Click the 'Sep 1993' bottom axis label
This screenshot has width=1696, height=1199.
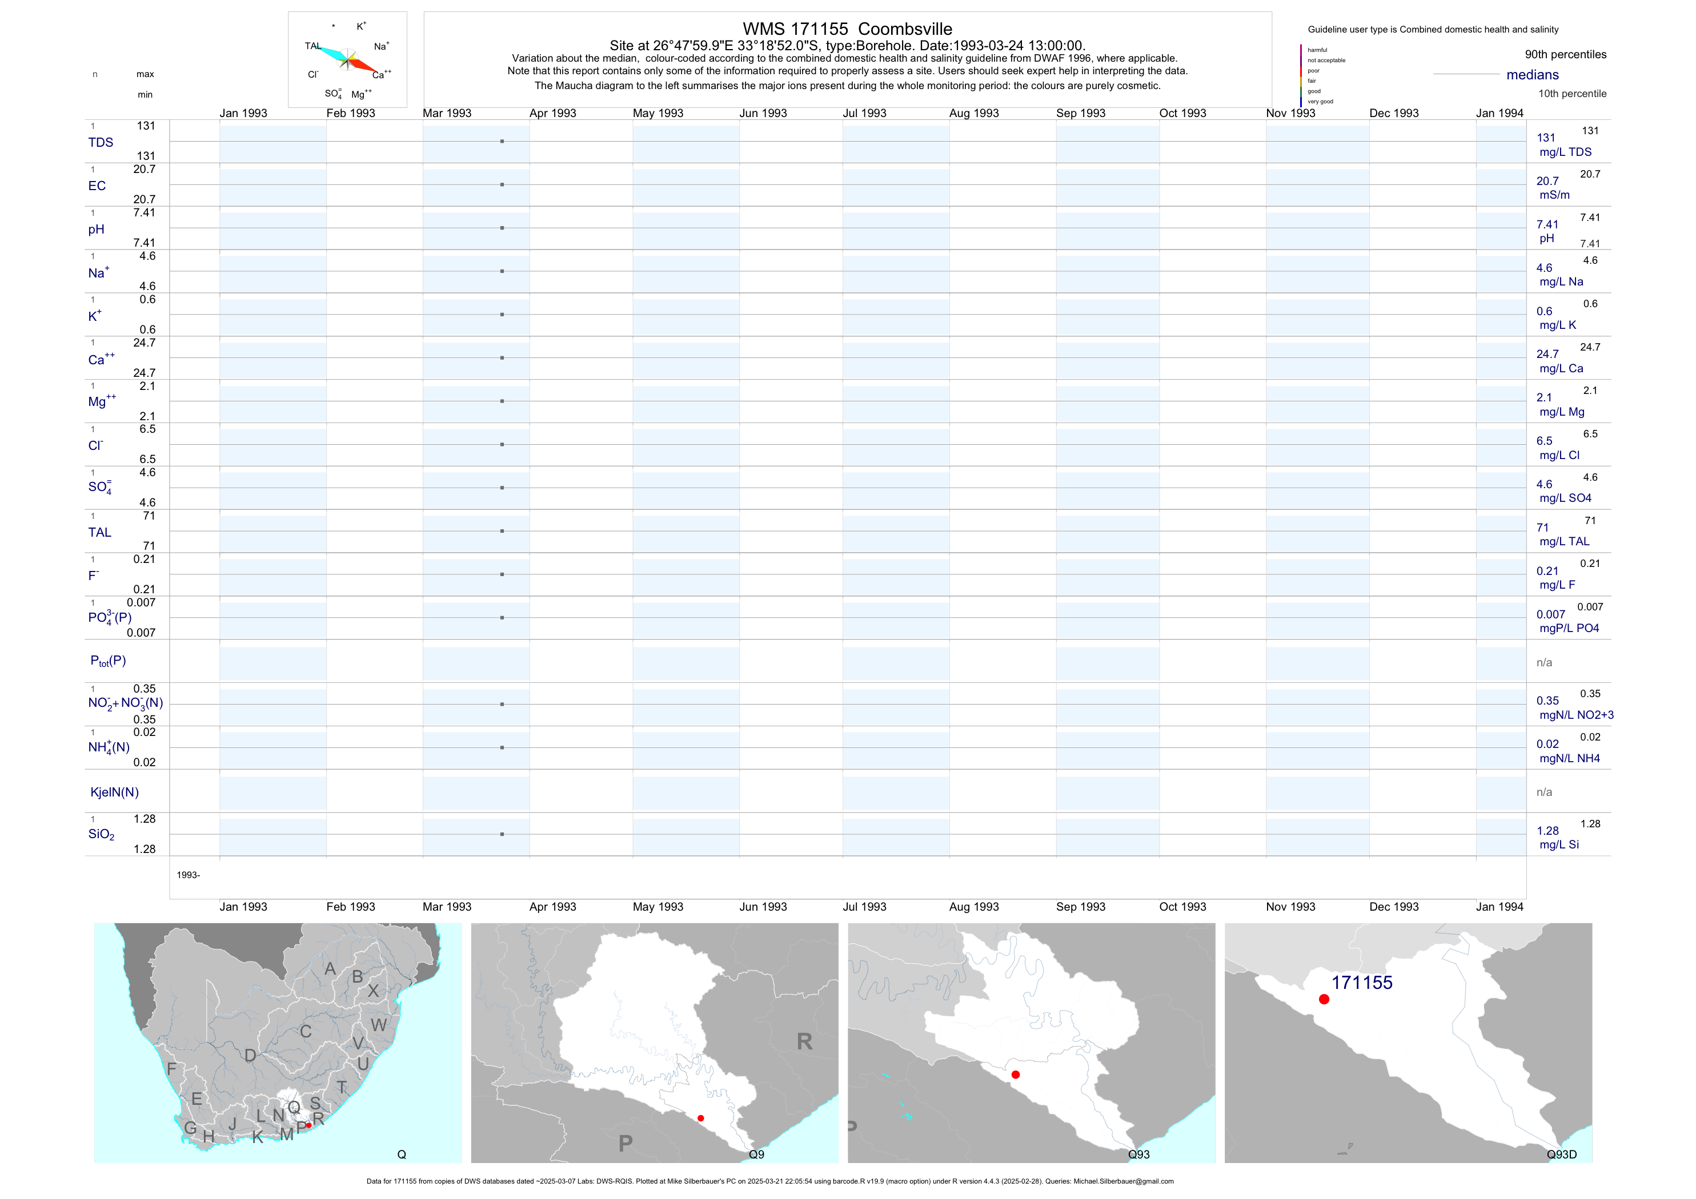click(x=1080, y=907)
